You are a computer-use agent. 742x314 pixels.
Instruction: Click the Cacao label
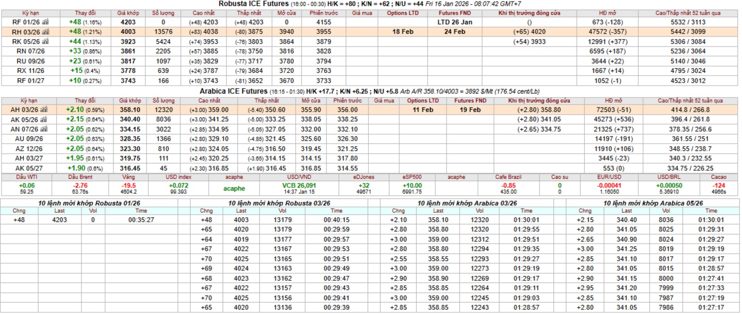[719, 177]
